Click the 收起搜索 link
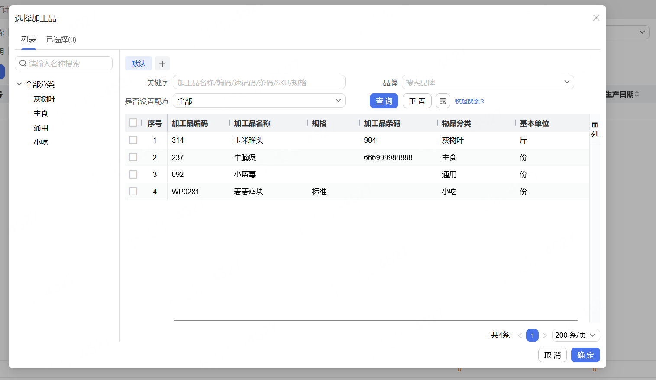This screenshot has width=656, height=380. (469, 101)
